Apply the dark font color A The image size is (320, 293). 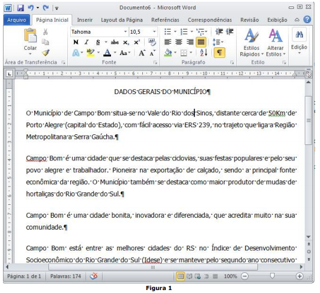(107, 53)
